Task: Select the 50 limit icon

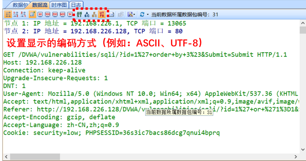Action: coord(40,14)
